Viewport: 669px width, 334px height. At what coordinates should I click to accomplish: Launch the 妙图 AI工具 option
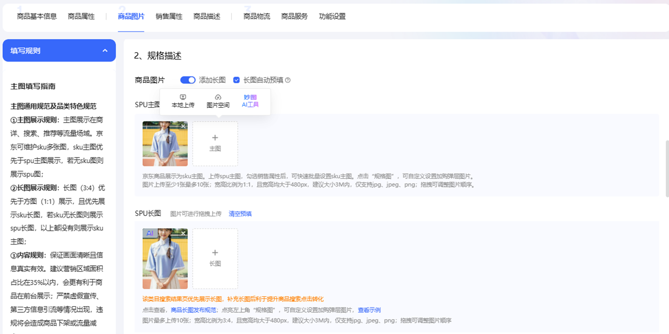(x=250, y=97)
